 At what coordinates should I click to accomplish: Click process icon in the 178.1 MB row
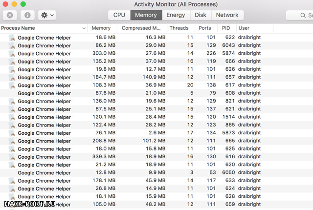12,181
